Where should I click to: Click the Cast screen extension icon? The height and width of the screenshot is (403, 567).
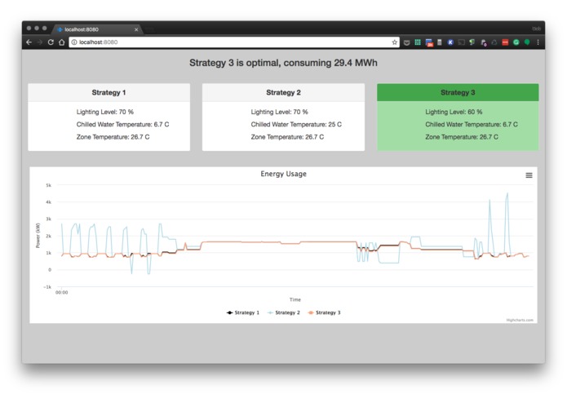pos(462,42)
